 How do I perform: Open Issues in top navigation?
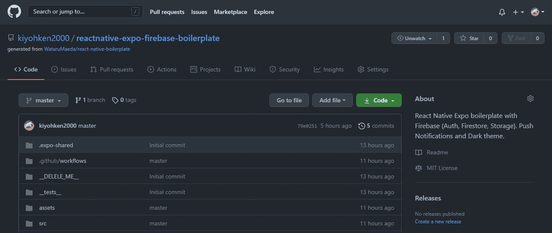[199, 12]
